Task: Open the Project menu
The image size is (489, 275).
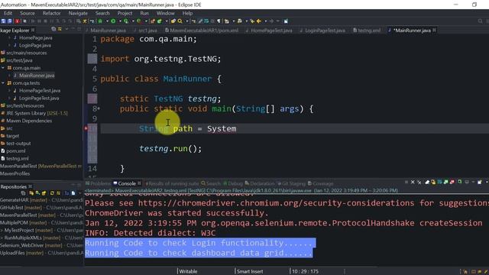Action: pyautogui.click(x=125, y=13)
